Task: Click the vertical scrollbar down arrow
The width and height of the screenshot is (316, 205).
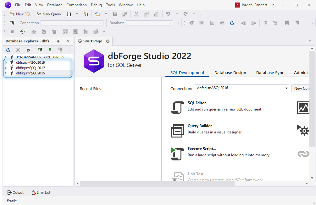Action: click(x=312, y=178)
